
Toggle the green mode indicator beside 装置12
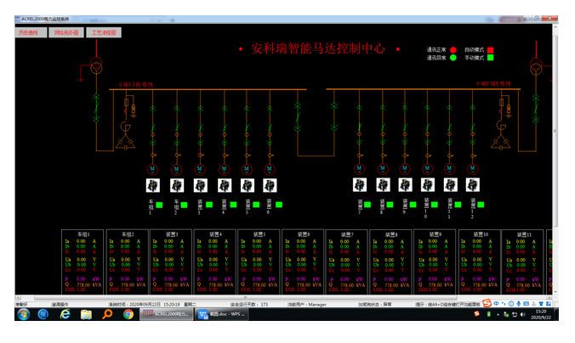pyautogui.click(x=481, y=205)
